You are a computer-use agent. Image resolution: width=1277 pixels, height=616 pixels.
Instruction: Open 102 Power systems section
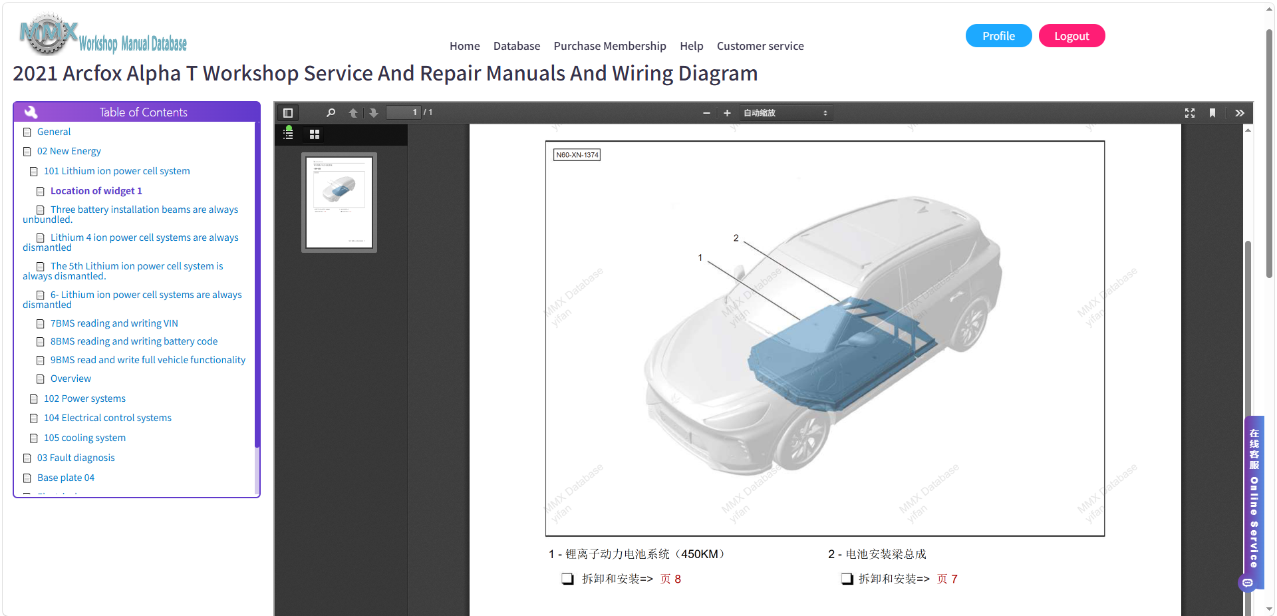pyautogui.click(x=84, y=398)
